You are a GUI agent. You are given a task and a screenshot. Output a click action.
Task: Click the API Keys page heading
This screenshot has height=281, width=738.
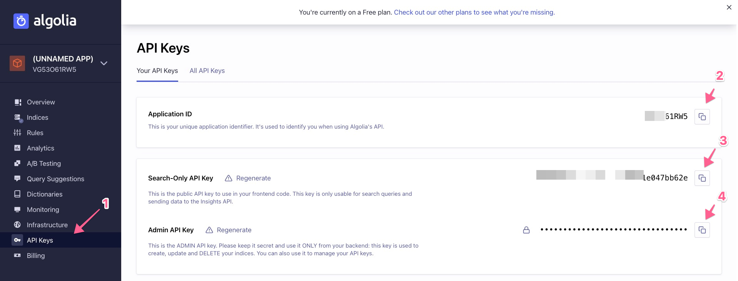163,48
